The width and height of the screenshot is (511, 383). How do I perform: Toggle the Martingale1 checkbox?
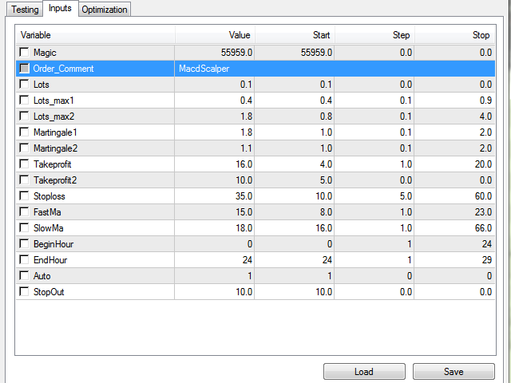click(25, 132)
